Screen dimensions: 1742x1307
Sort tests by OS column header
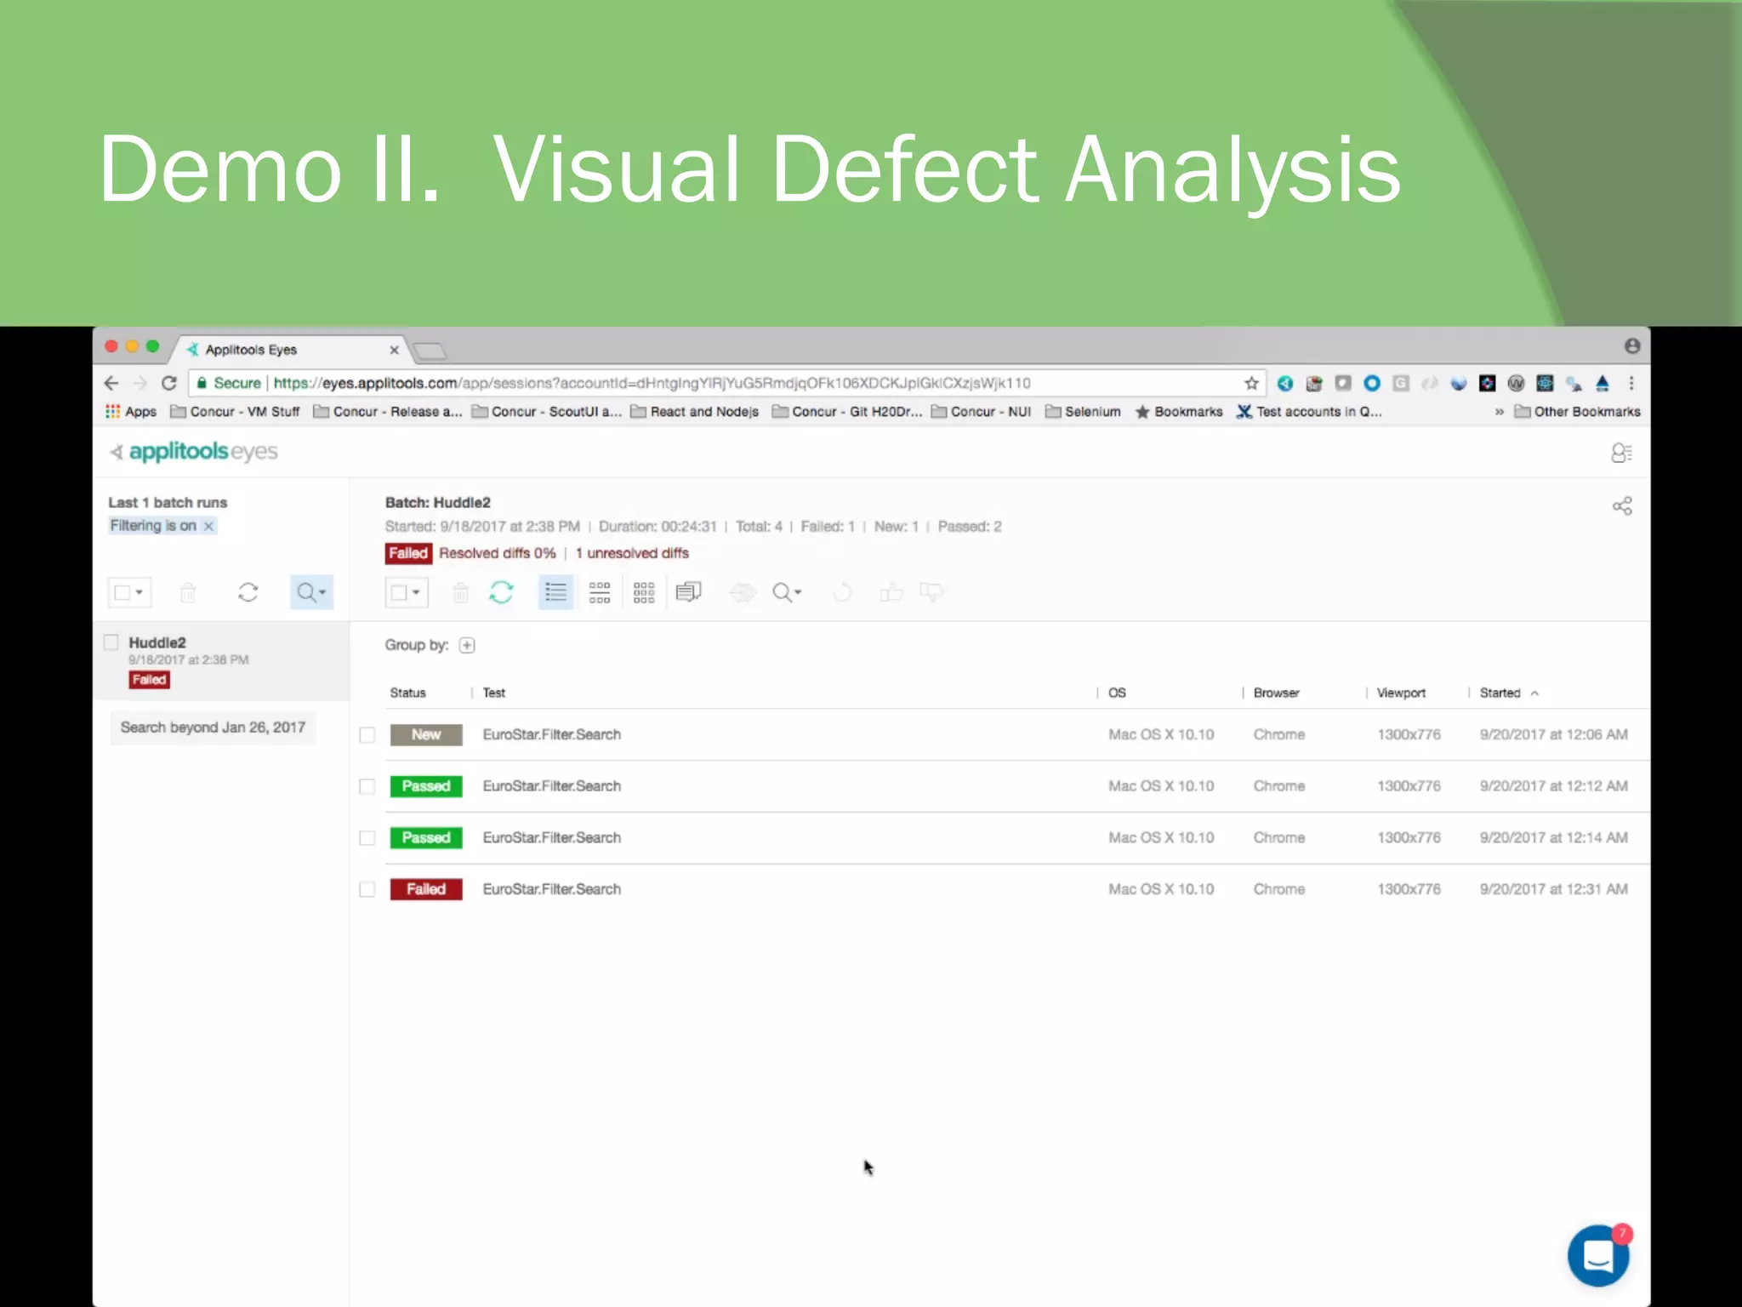click(x=1117, y=693)
